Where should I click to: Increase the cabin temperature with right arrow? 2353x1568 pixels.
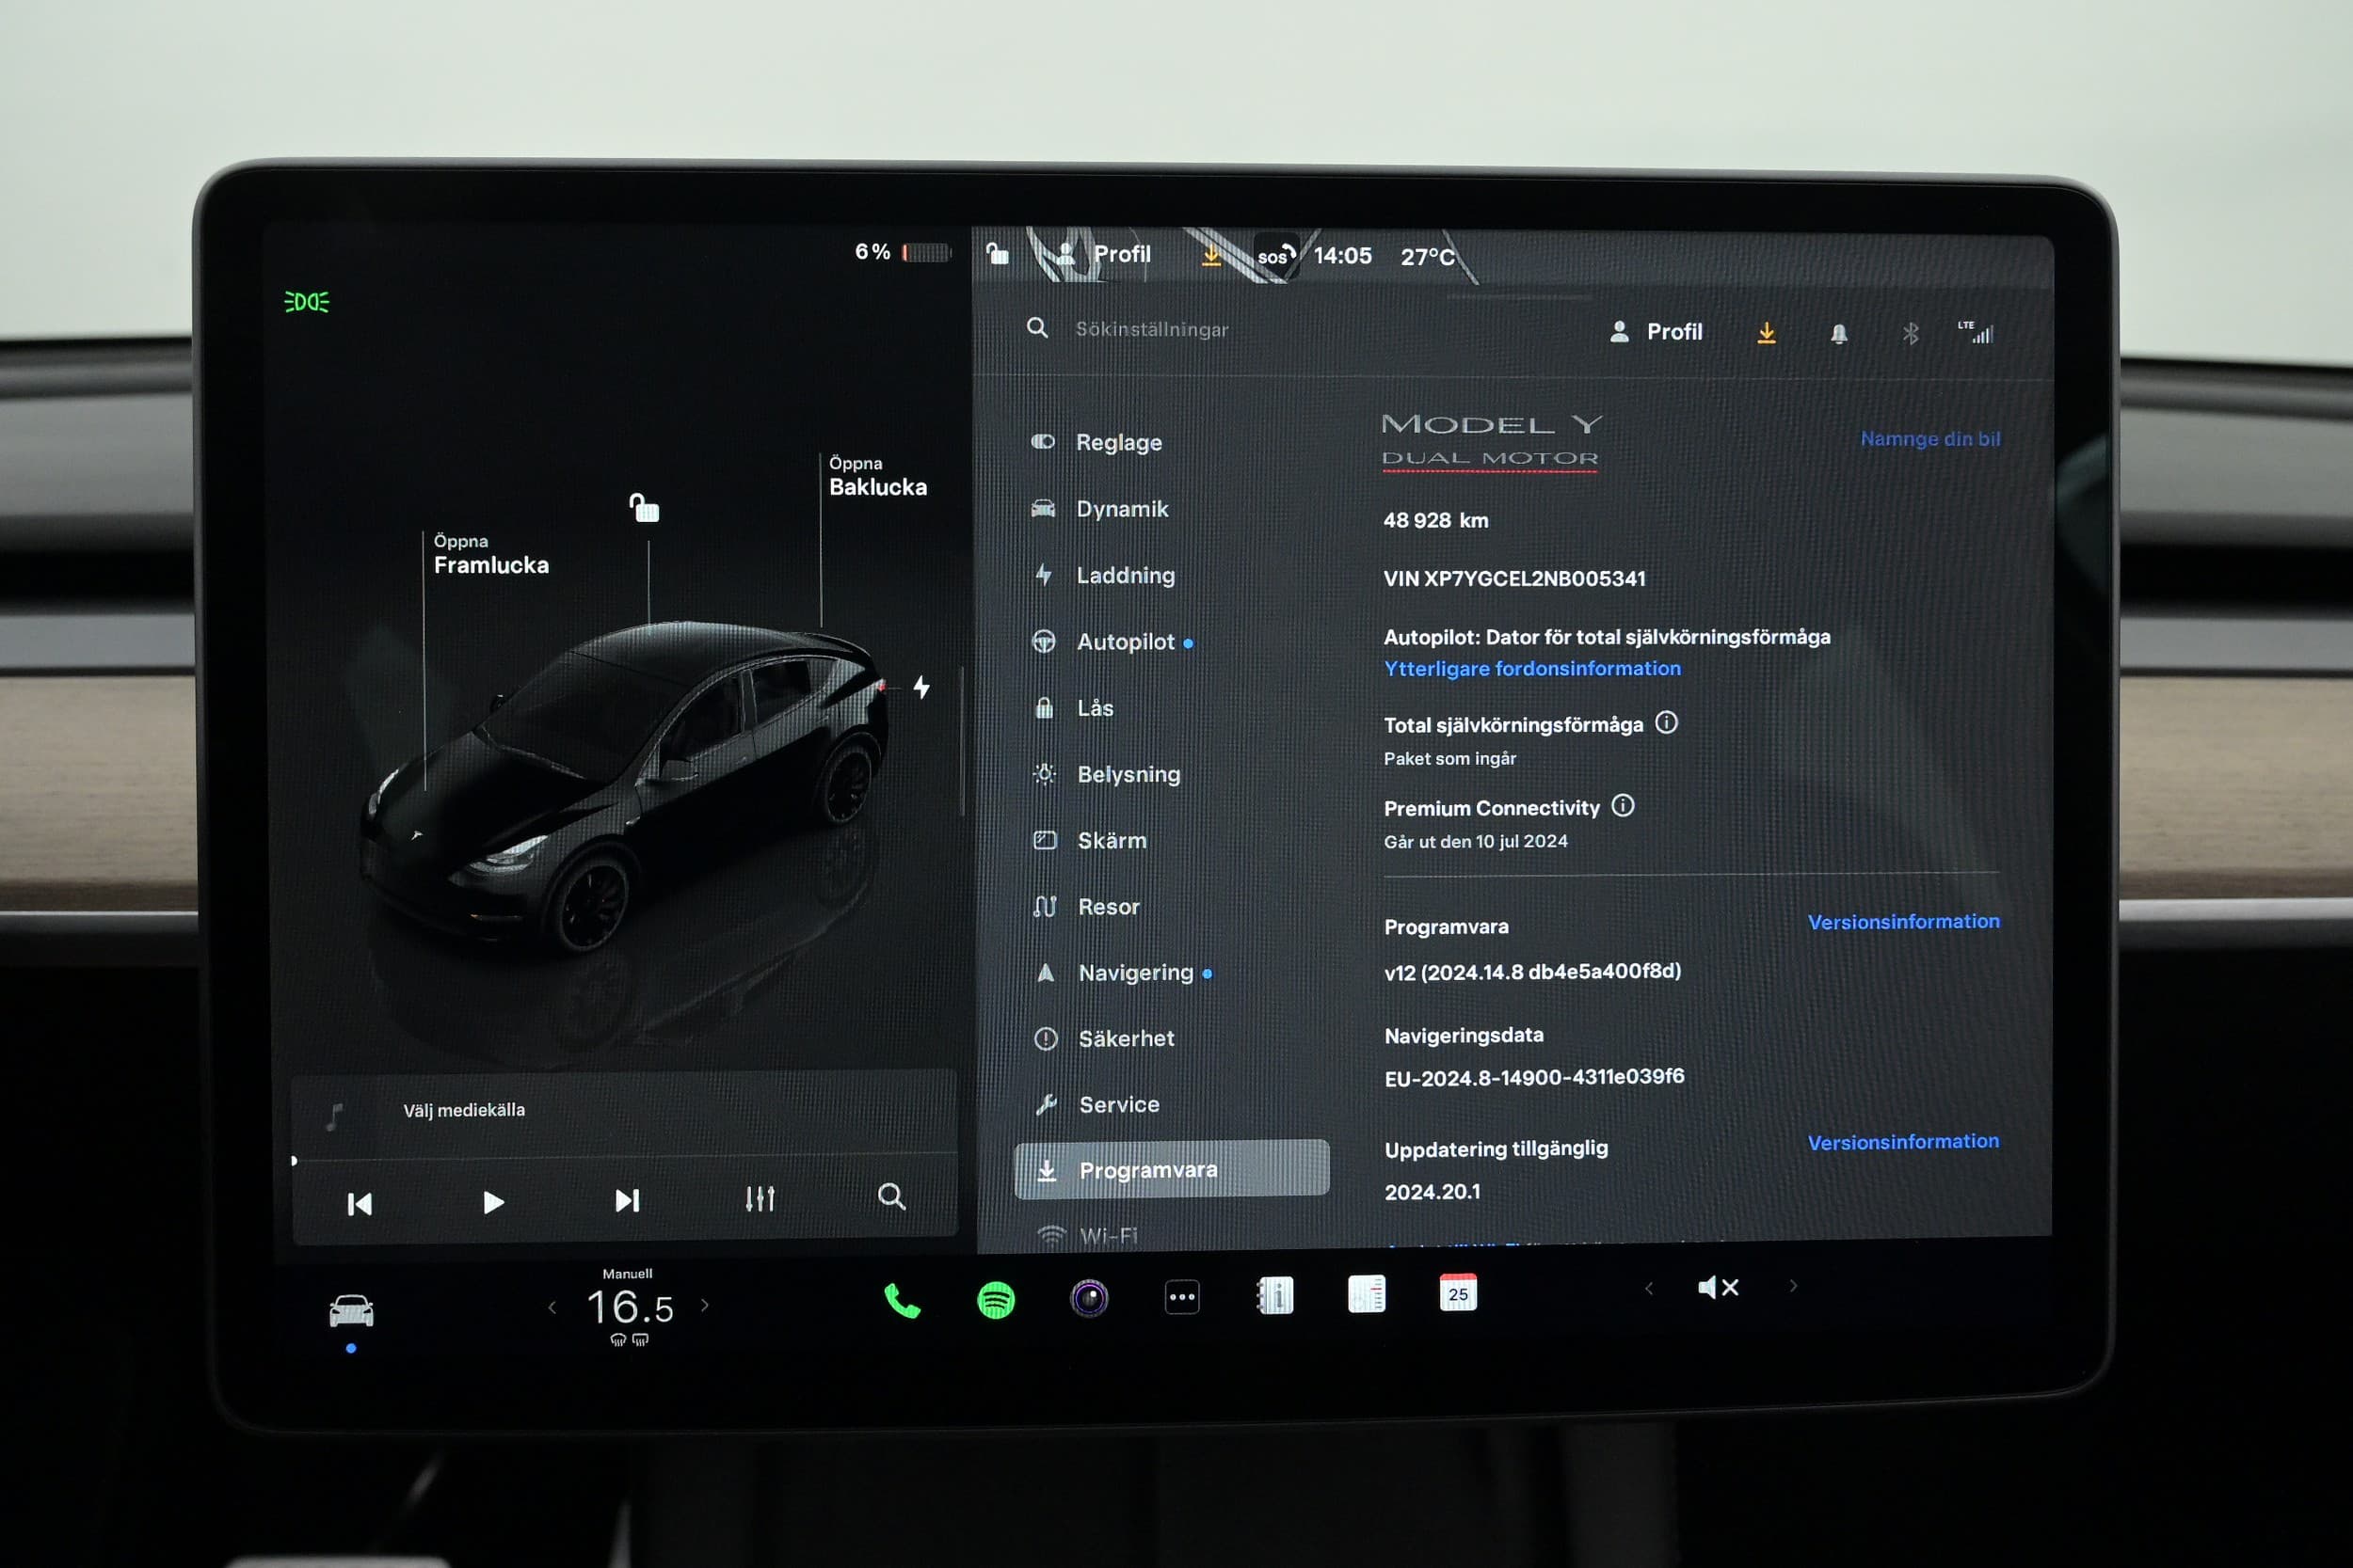pos(705,1305)
